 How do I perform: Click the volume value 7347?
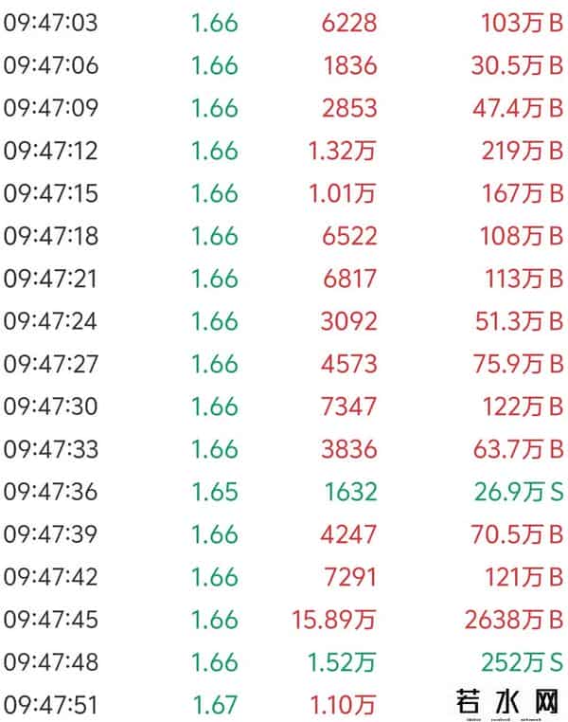(349, 406)
